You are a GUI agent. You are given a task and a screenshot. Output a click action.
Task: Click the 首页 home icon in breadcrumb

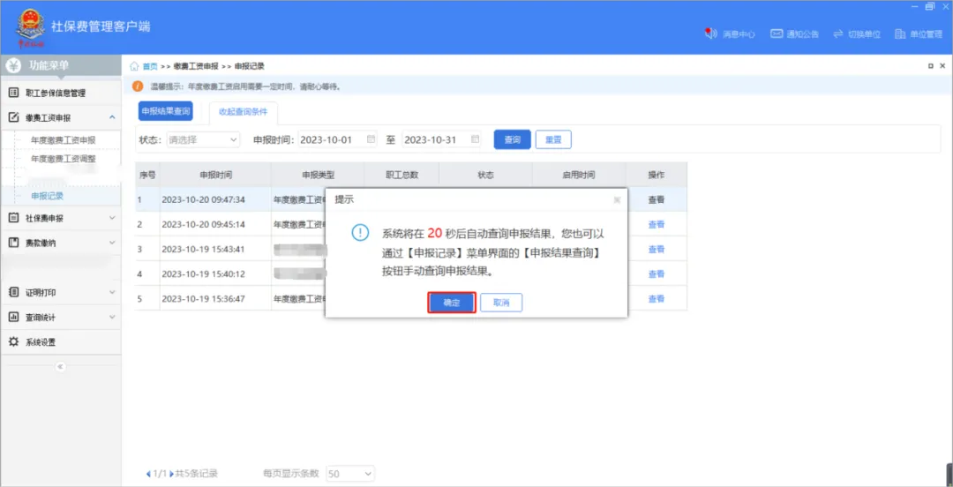pos(135,66)
